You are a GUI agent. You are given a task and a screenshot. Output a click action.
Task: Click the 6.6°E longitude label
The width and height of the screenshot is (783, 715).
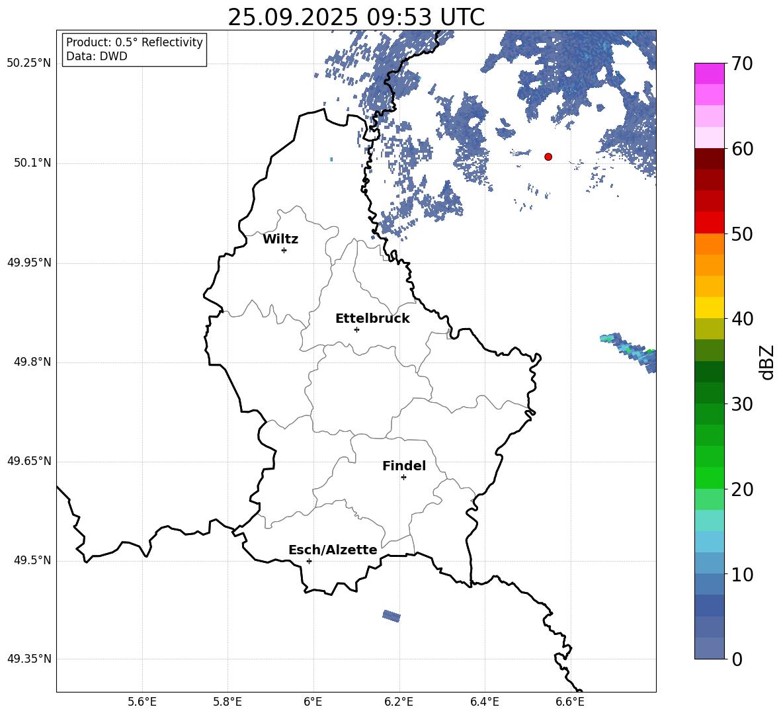[570, 702]
